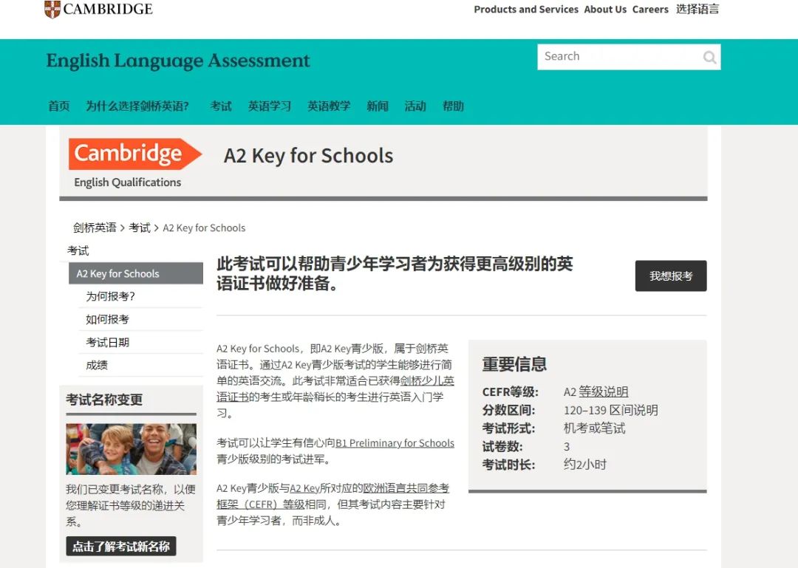798x568 pixels.
Task: Open the 考试 navigation menu item
Action: tap(221, 106)
